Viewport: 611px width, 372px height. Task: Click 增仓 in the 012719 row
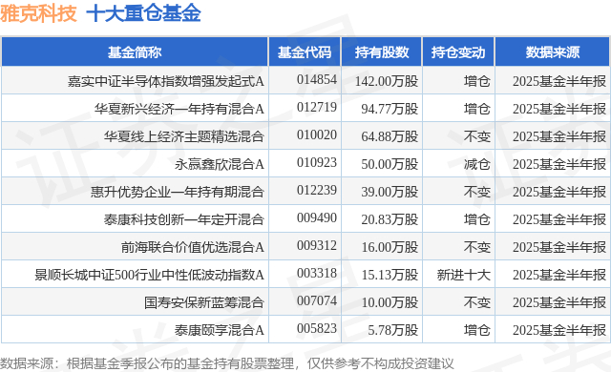pos(477,109)
